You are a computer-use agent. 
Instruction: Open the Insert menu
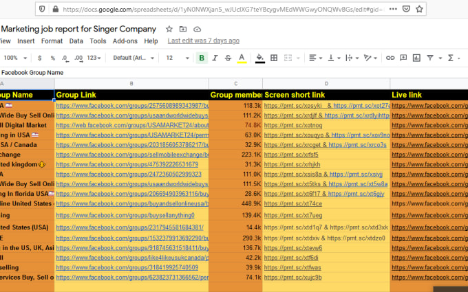point(26,41)
